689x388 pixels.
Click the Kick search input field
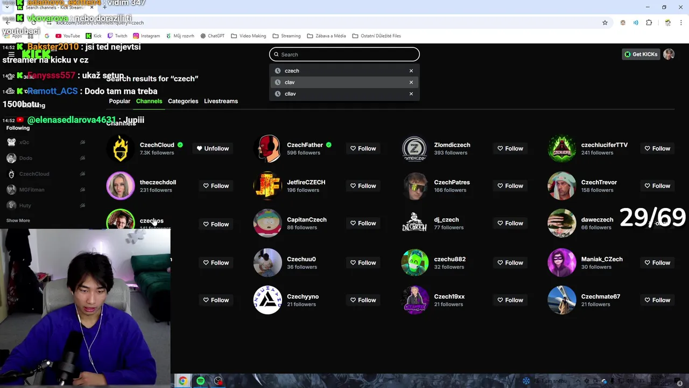pyautogui.click(x=344, y=54)
